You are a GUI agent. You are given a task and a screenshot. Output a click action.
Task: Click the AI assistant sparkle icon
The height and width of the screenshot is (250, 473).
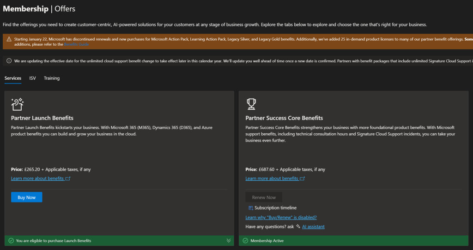[298, 226]
